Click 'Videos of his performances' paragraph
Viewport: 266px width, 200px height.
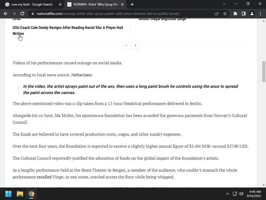click(67, 63)
